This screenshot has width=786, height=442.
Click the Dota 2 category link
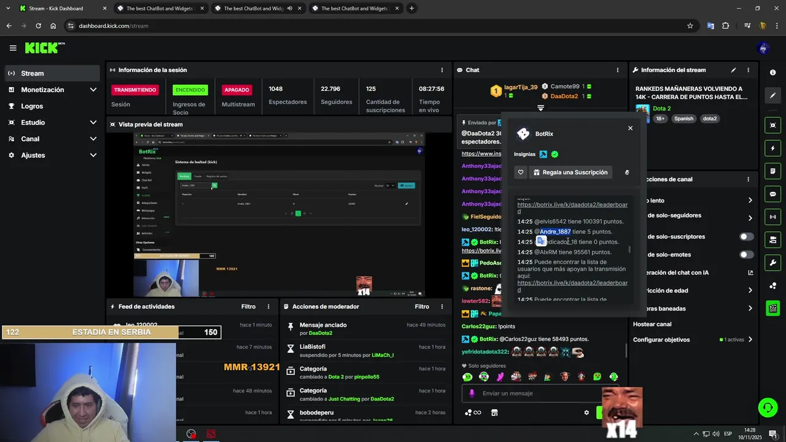(x=661, y=109)
